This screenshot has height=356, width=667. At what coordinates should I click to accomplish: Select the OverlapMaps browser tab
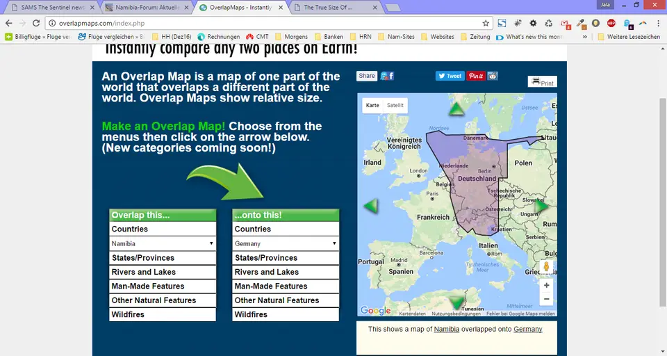coord(242,7)
